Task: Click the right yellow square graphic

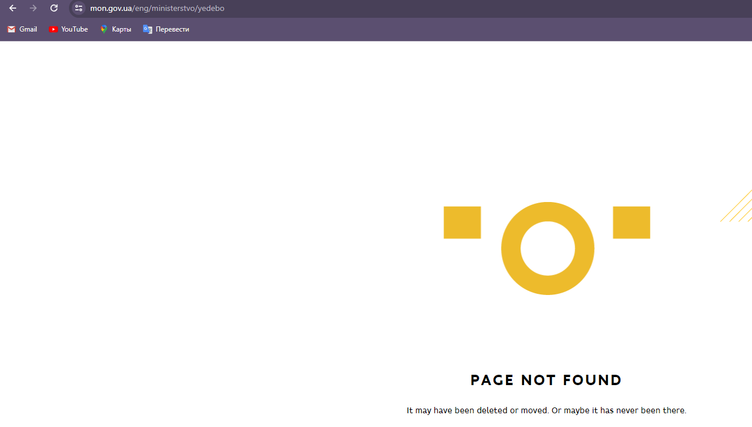Action: tap(631, 223)
